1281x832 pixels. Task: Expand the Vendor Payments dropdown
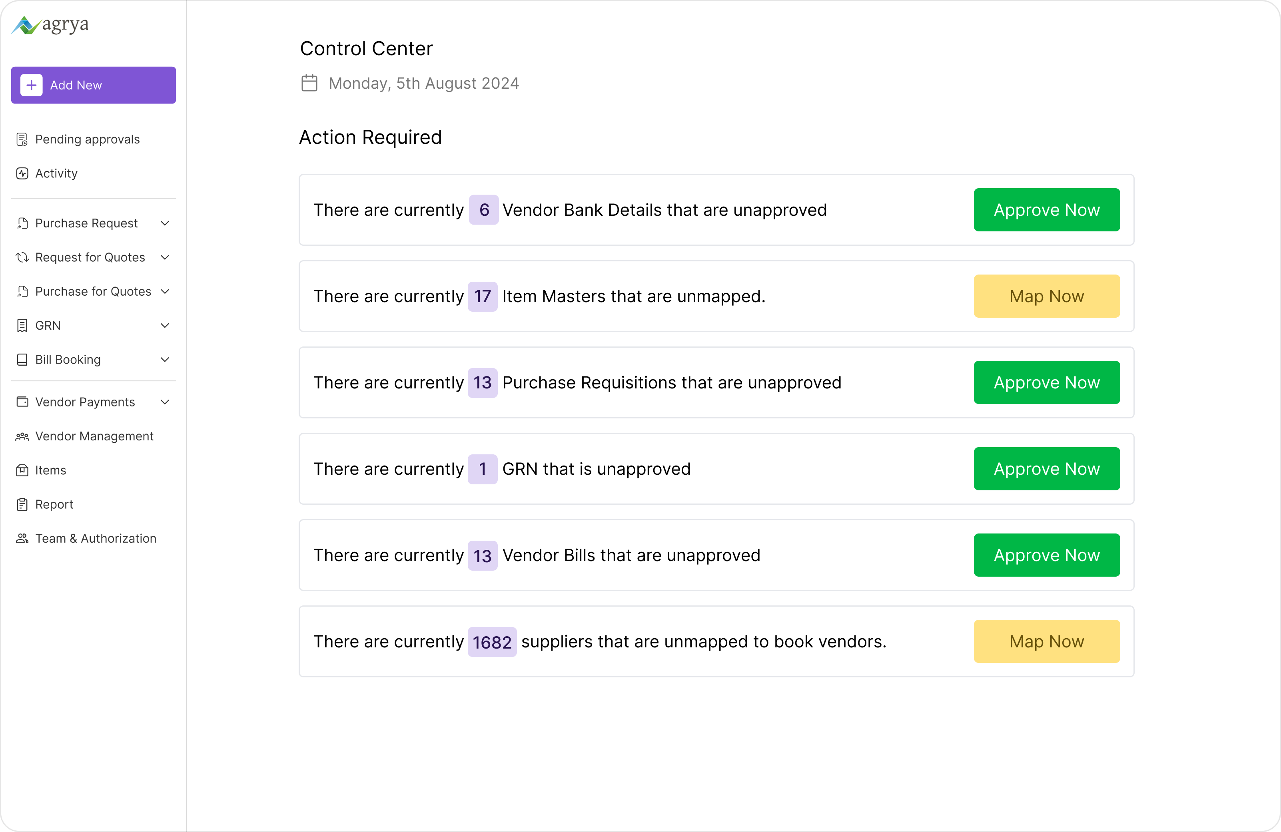[165, 402]
